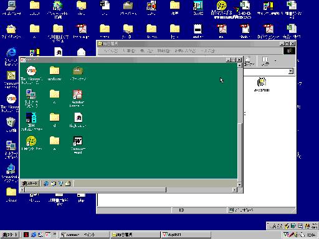Click the VNC window vertical scroll down arrow
Image resolution: width=319 pixels, height=239 pixels.
240,184
